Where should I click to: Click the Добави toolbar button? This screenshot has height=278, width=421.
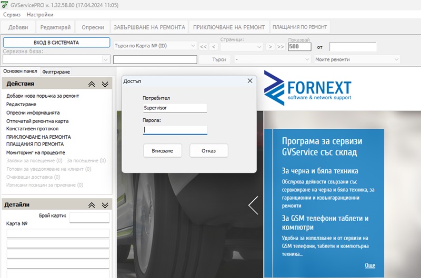click(x=18, y=27)
